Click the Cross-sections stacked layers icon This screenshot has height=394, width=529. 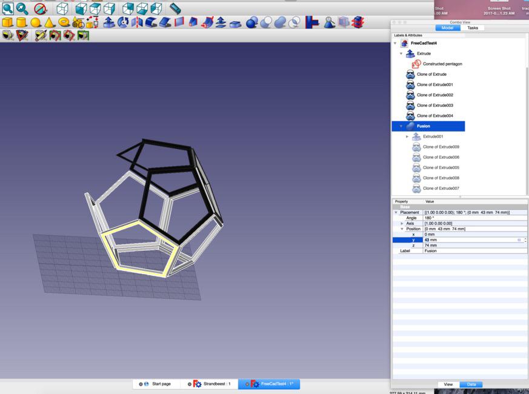click(x=358, y=22)
